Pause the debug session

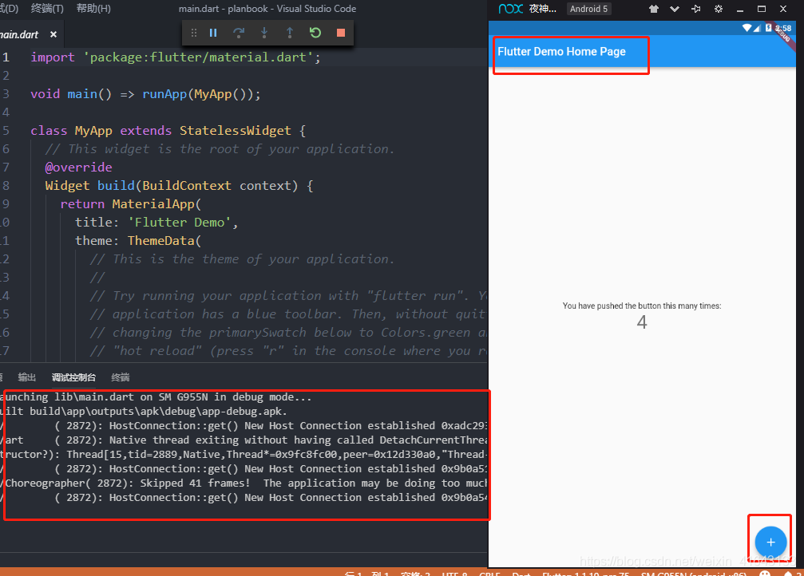213,33
